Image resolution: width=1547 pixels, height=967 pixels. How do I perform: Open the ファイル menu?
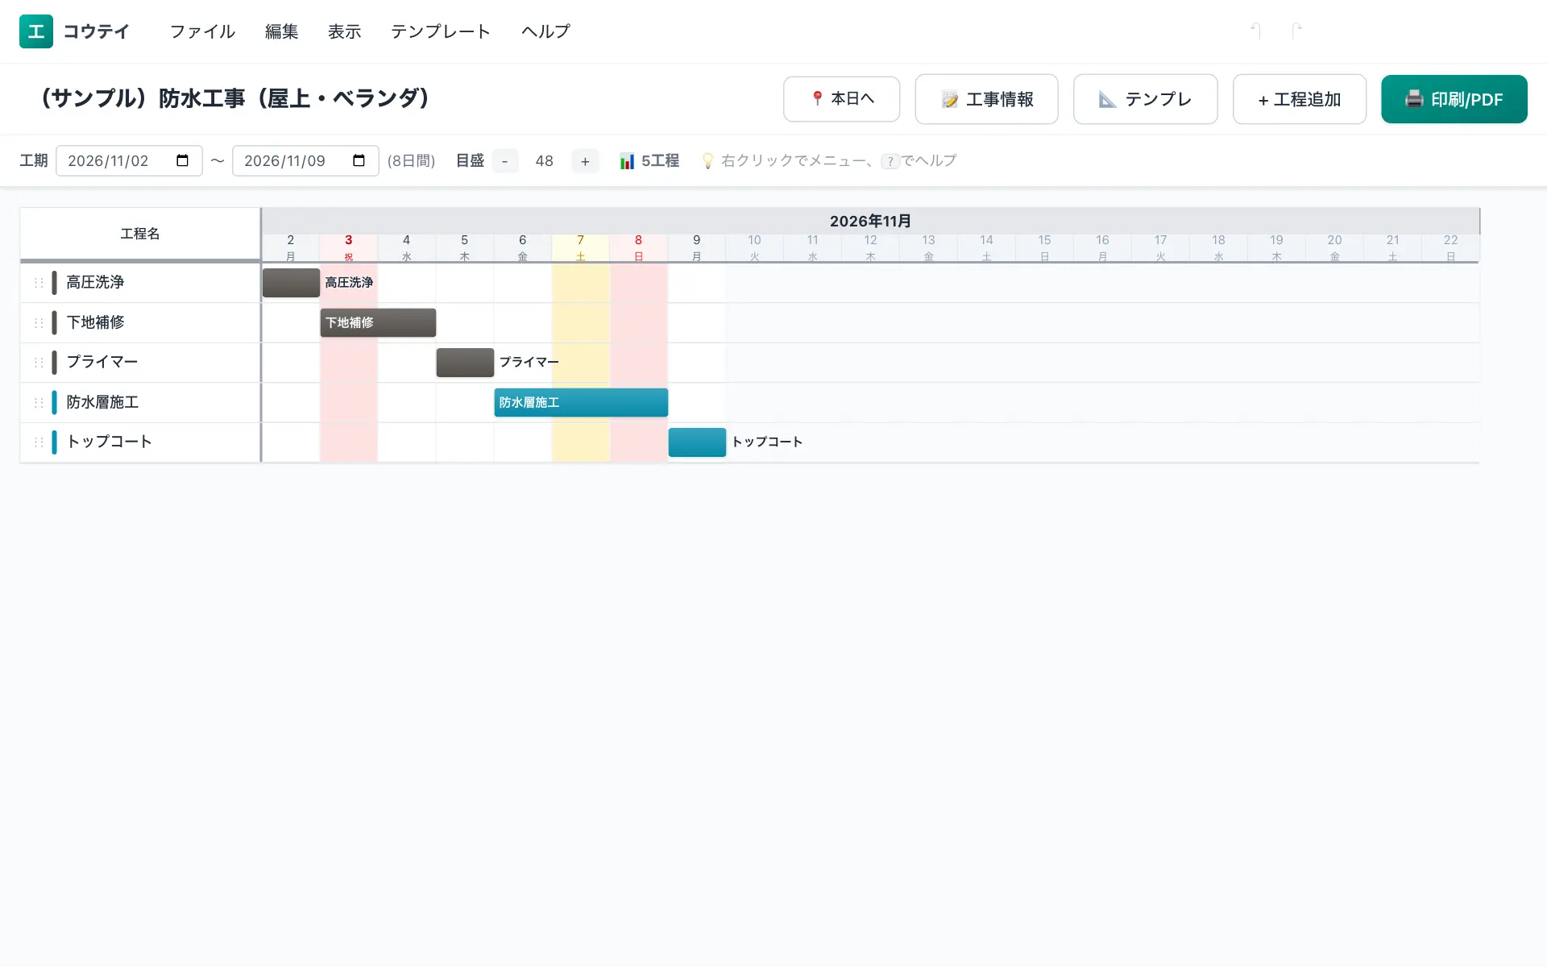pos(202,31)
